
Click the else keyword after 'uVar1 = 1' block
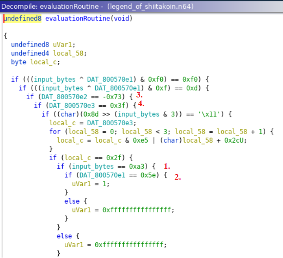point(72,201)
